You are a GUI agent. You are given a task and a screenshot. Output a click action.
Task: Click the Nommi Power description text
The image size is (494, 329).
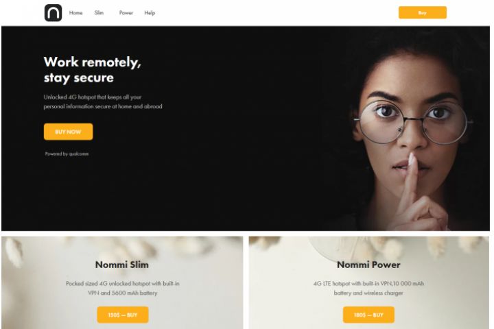pyautogui.click(x=368, y=288)
